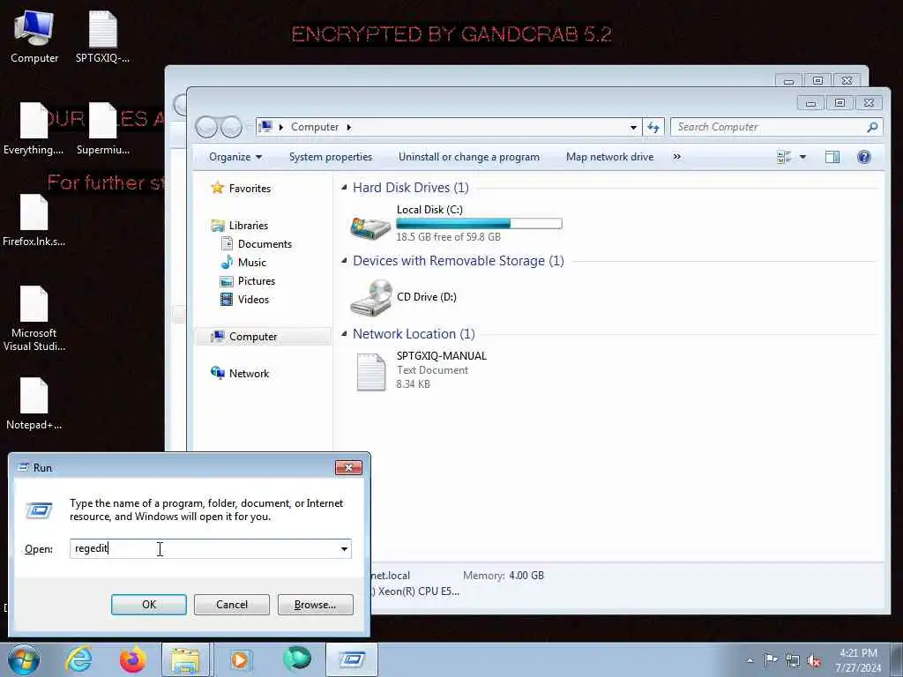Click Cancel in the Run dialog
The height and width of the screenshot is (677, 903).
click(x=232, y=605)
